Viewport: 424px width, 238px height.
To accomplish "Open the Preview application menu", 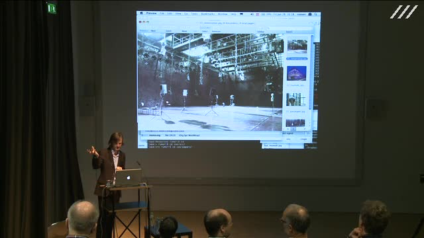I will [152, 13].
